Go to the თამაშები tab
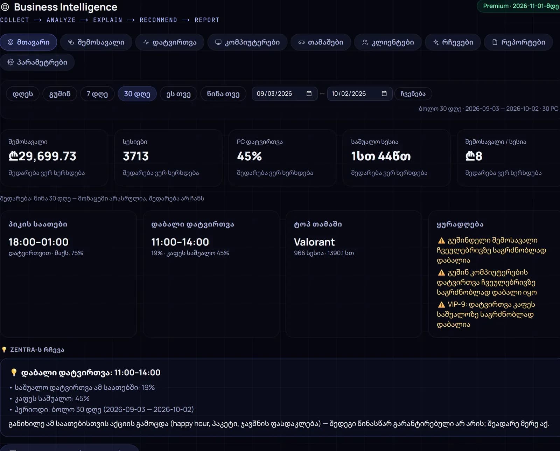 tap(321, 42)
